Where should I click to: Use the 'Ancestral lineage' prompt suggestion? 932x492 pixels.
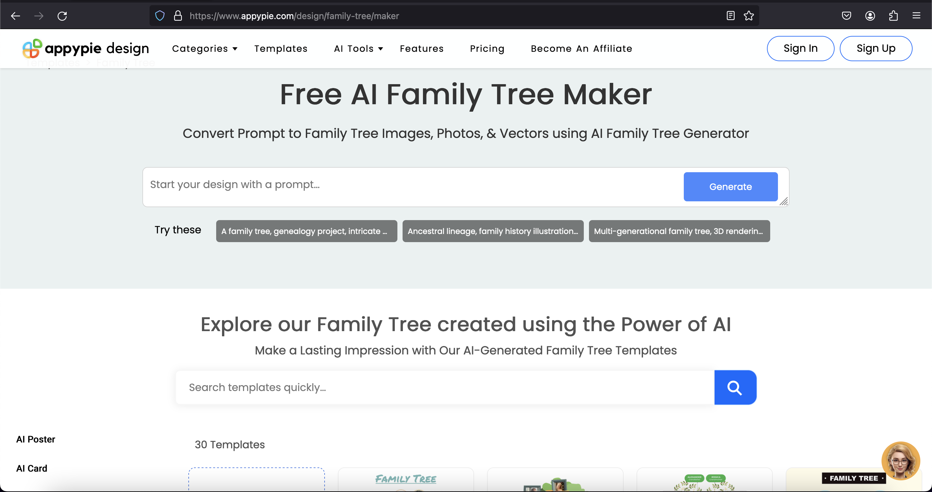(x=493, y=231)
